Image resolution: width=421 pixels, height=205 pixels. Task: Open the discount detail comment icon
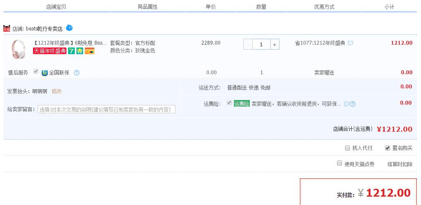click(x=350, y=43)
